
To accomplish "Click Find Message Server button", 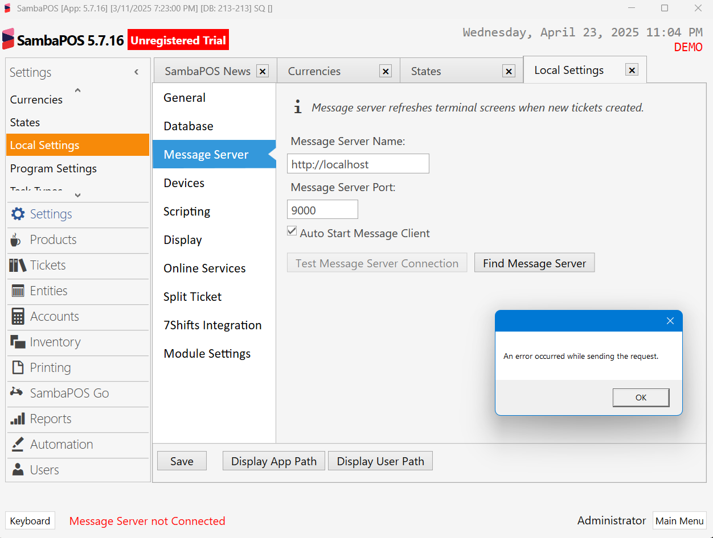I will click(534, 263).
